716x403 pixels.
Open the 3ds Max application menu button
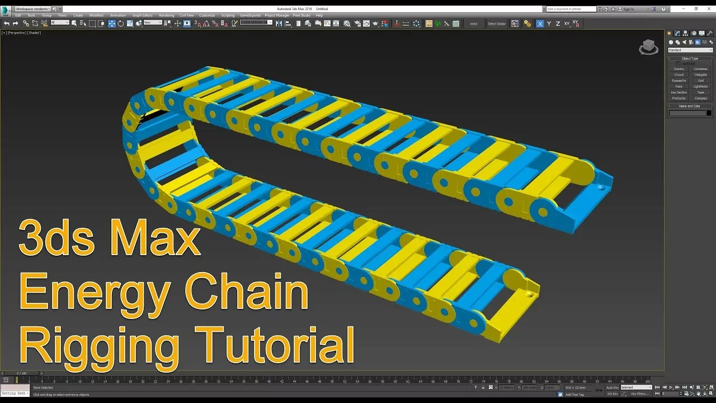6,11
